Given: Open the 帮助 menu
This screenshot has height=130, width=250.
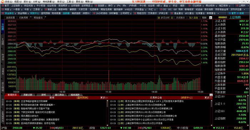Looking at the screenshot, I should [89, 1].
